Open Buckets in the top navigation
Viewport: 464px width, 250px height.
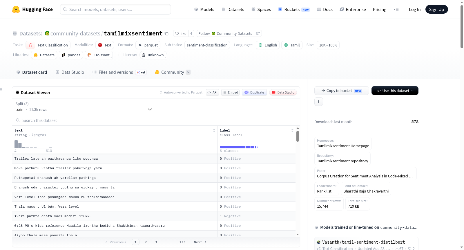[294, 9]
